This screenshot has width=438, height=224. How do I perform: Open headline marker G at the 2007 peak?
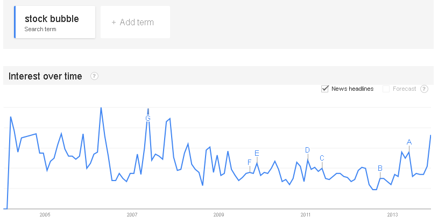148,118
